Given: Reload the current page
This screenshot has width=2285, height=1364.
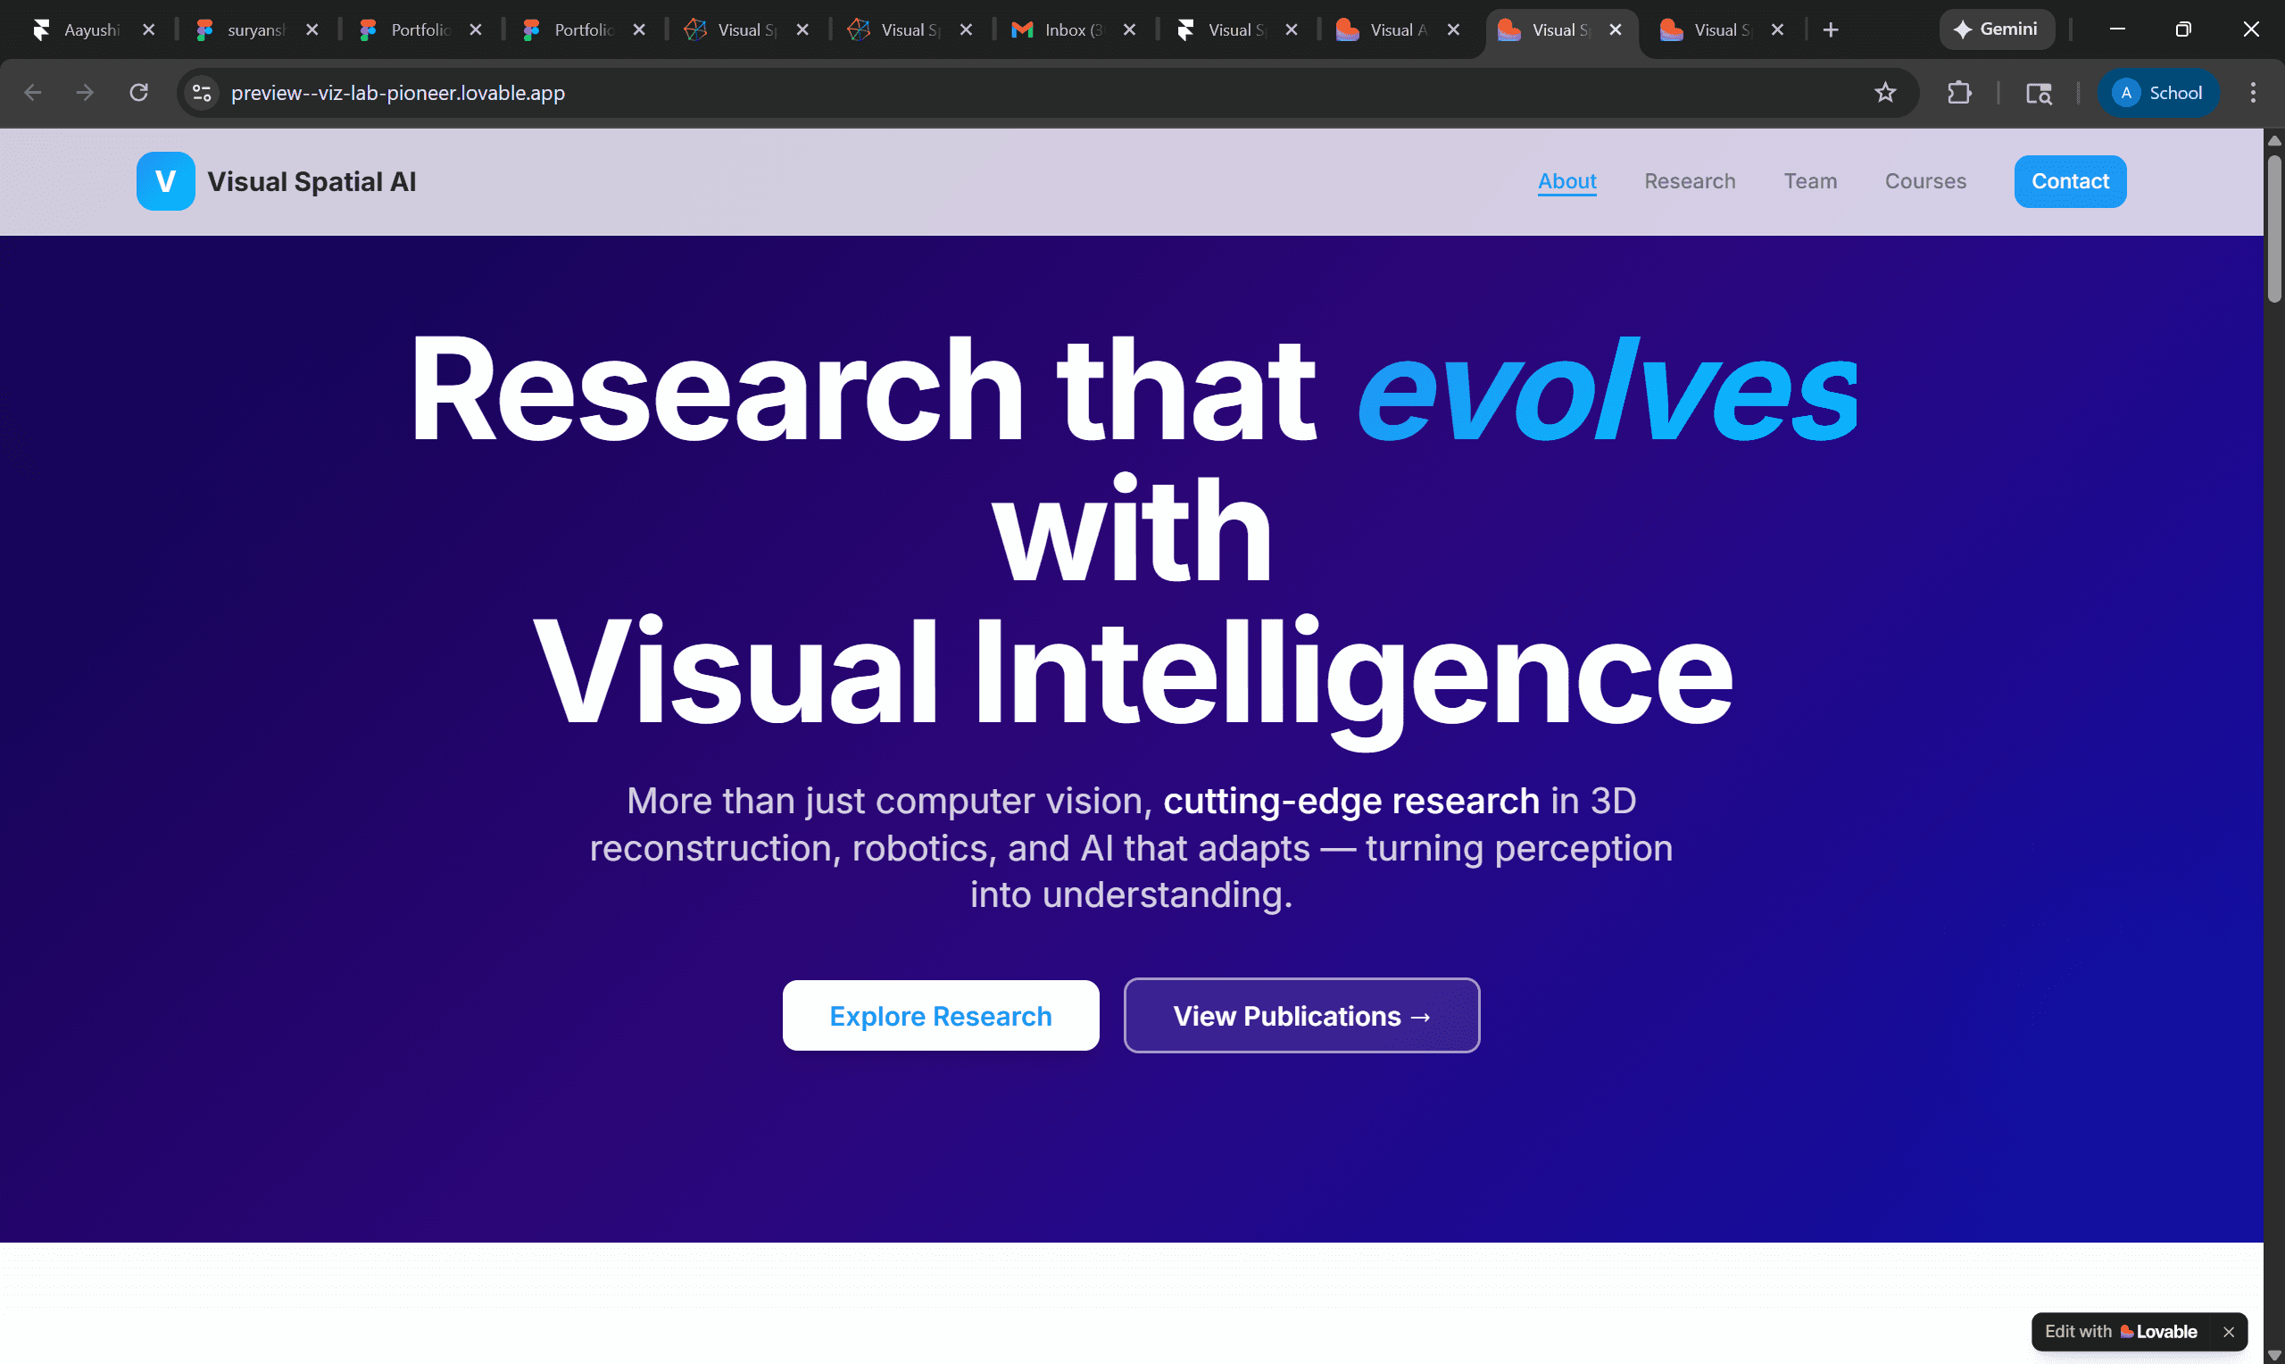Looking at the screenshot, I should tap(138, 93).
